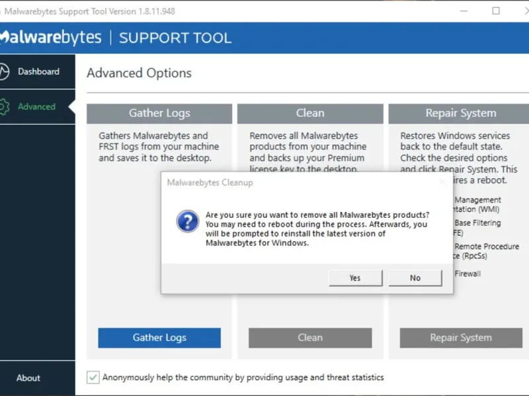This screenshot has height=396, width=529.
Task: Confirm removal by pressing Yes
Action: point(355,278)
